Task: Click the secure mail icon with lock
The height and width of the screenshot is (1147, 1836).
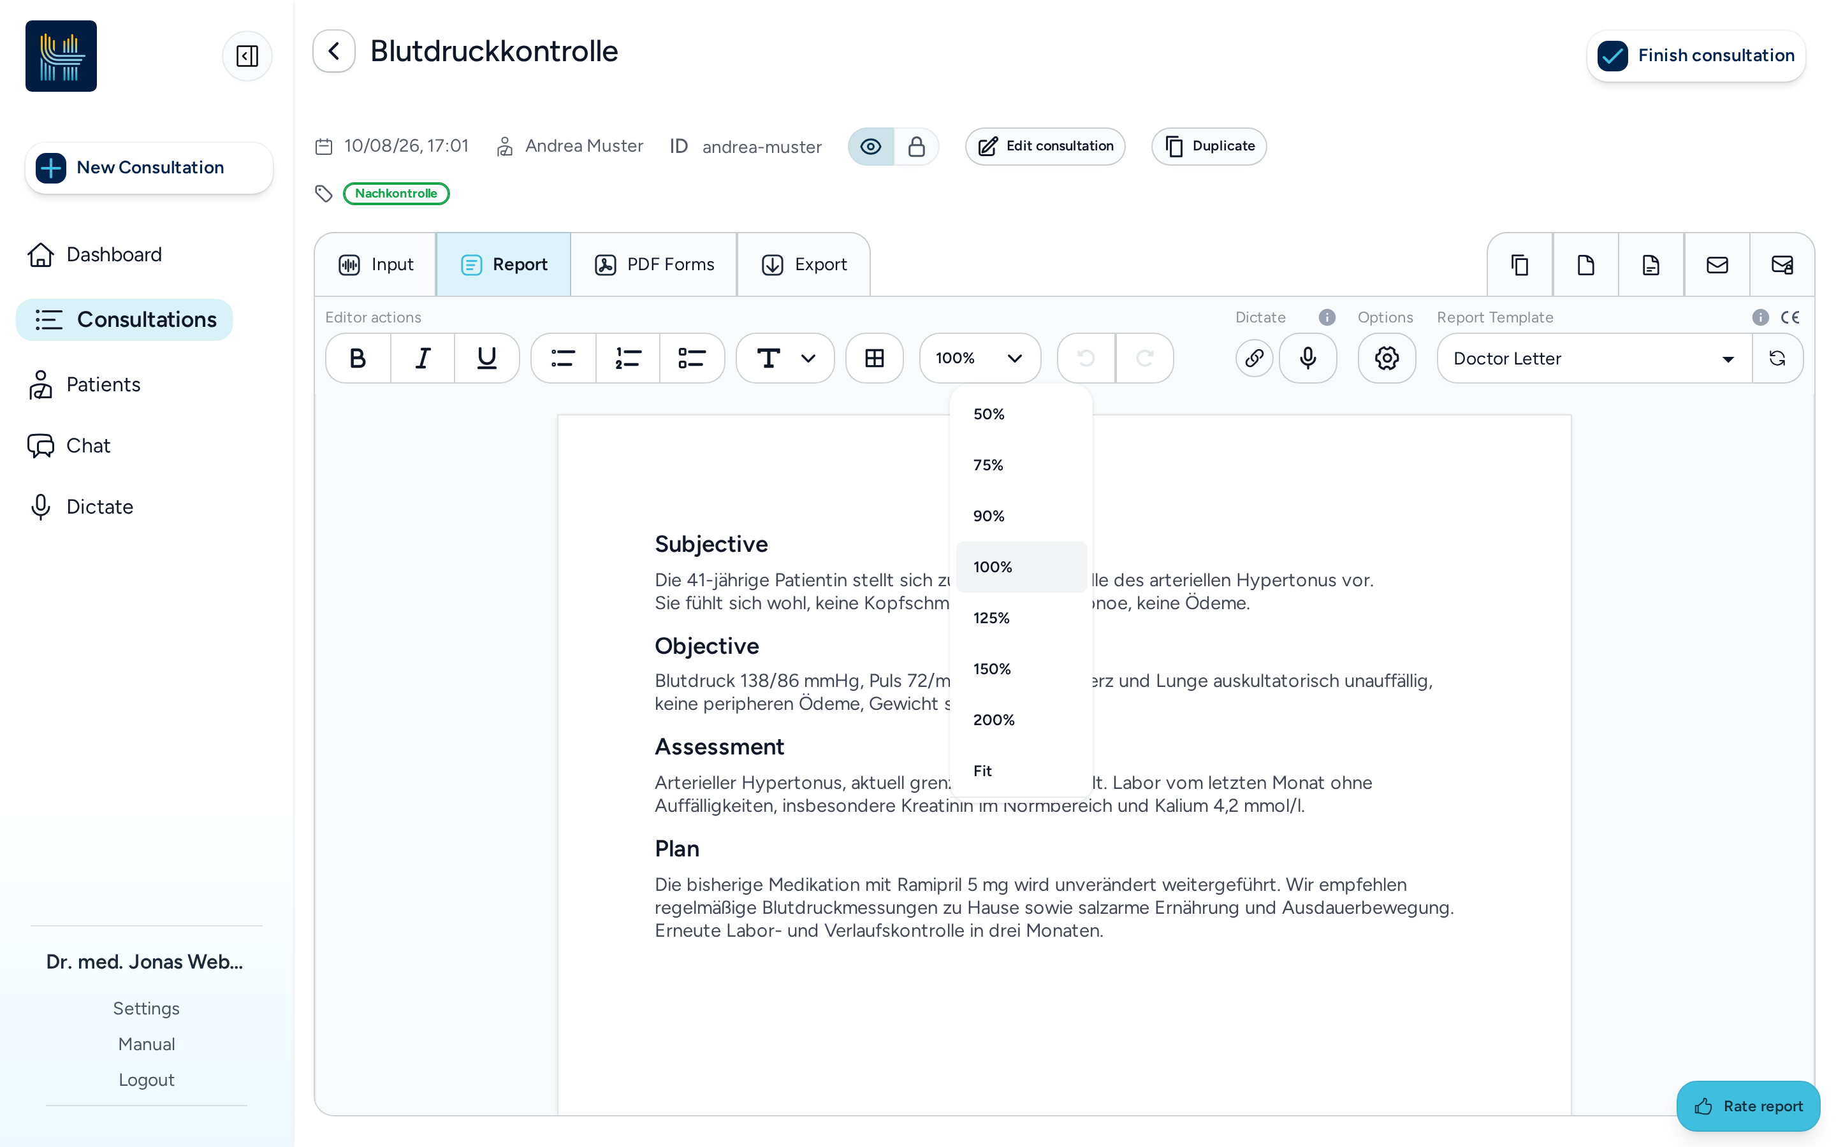Action: 1782,264
